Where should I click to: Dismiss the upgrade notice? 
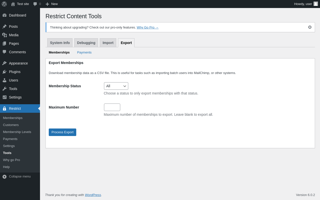click(310, 27)
